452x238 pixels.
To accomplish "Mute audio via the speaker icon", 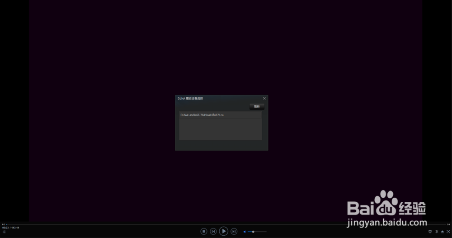I will point(245,232).
